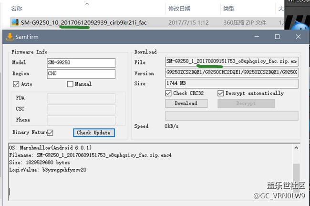Click the ZIP file icon for SM-G9250_10

(15, 22)
